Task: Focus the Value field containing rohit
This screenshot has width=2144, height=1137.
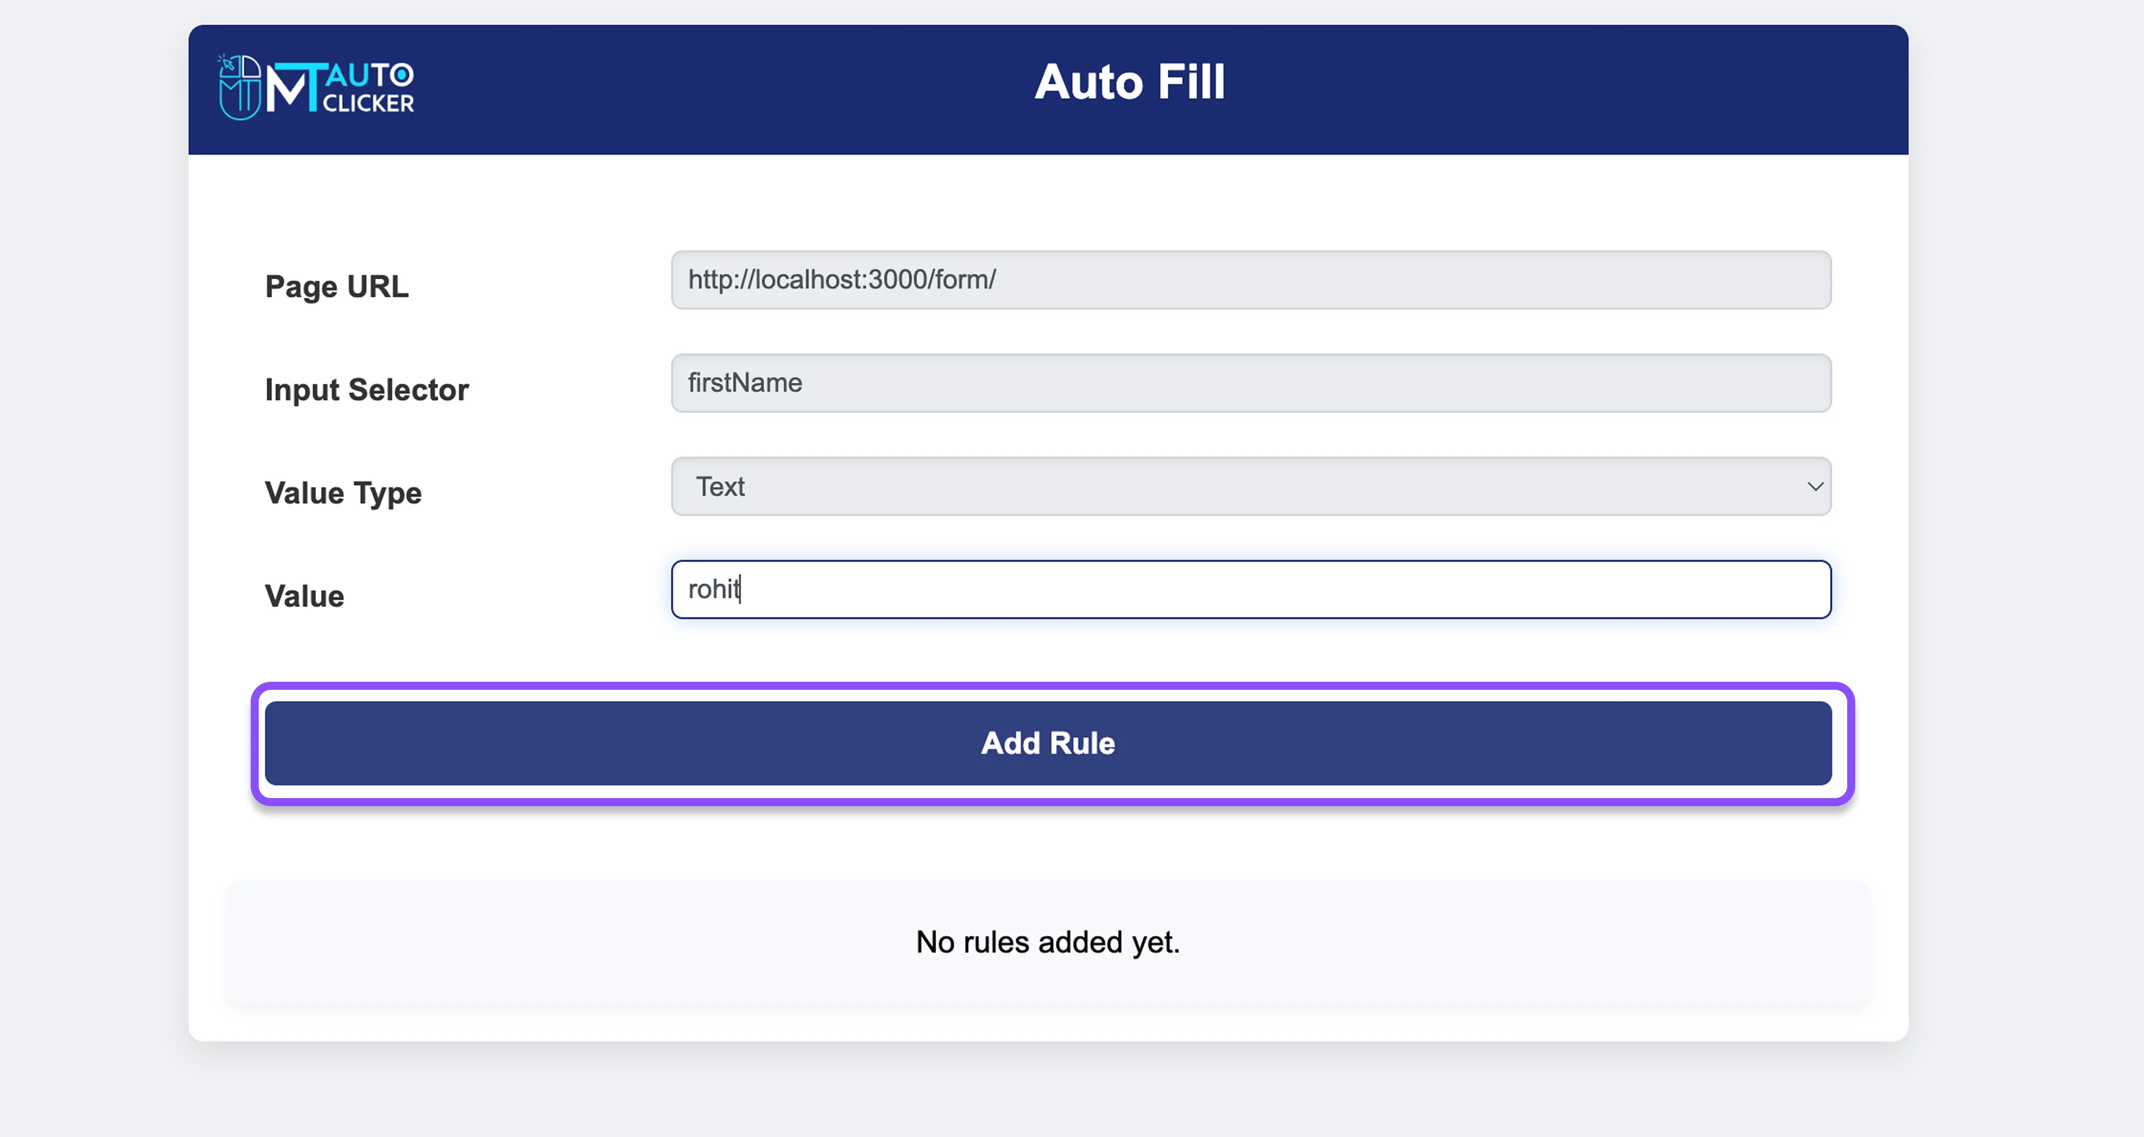Action: (x=1248, y=590)
